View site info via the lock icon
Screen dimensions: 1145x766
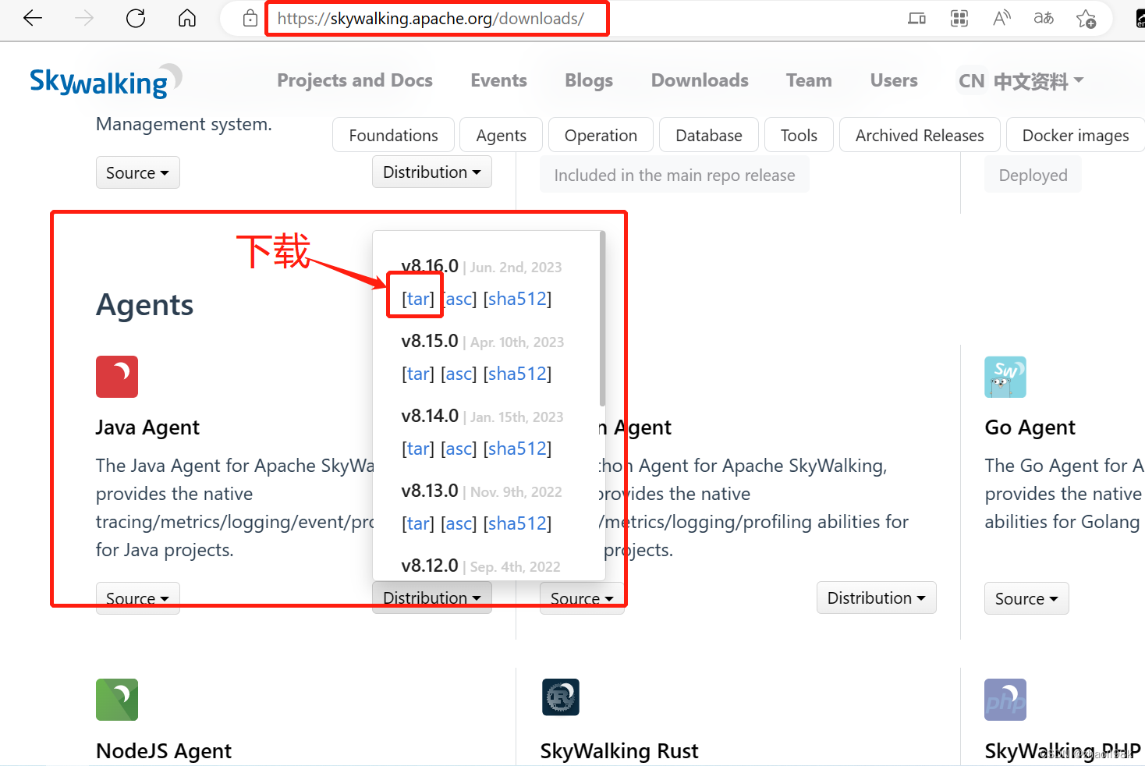(250, 18)
